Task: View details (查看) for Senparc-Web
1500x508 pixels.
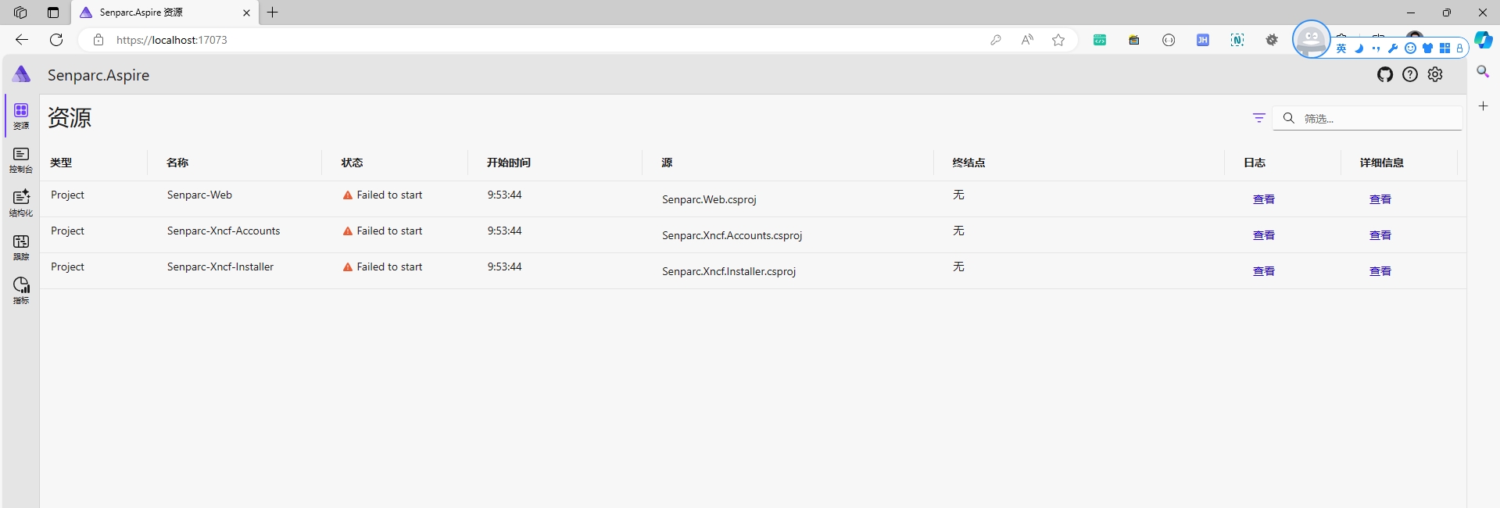Action: [1380, 199]
